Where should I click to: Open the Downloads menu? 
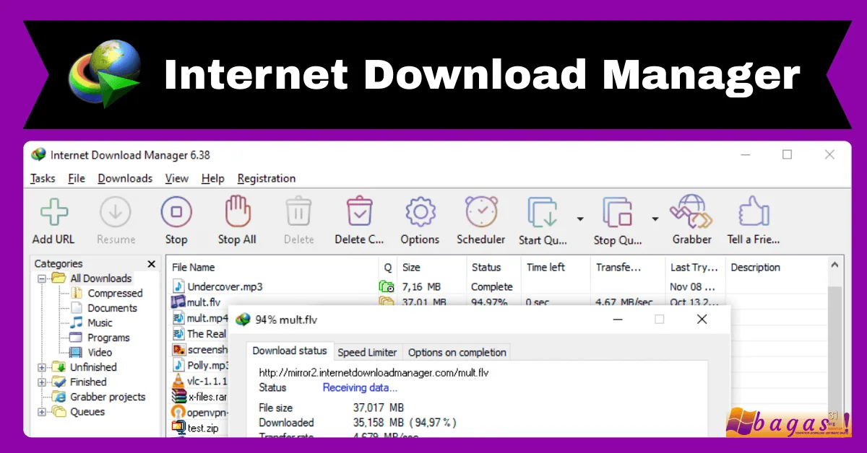(x=124, y=178)
